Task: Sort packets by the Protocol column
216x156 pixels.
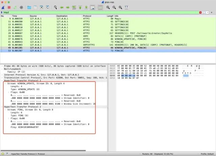Action: (x=87, y=16)
